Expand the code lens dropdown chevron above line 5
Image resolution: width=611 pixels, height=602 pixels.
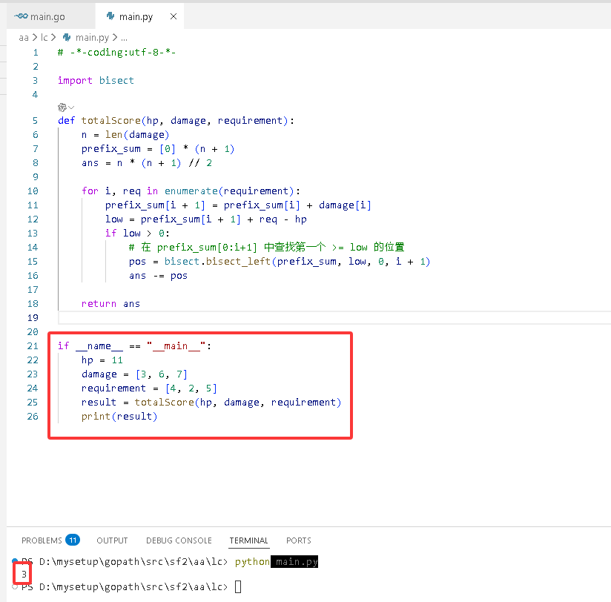pos(71,107)
